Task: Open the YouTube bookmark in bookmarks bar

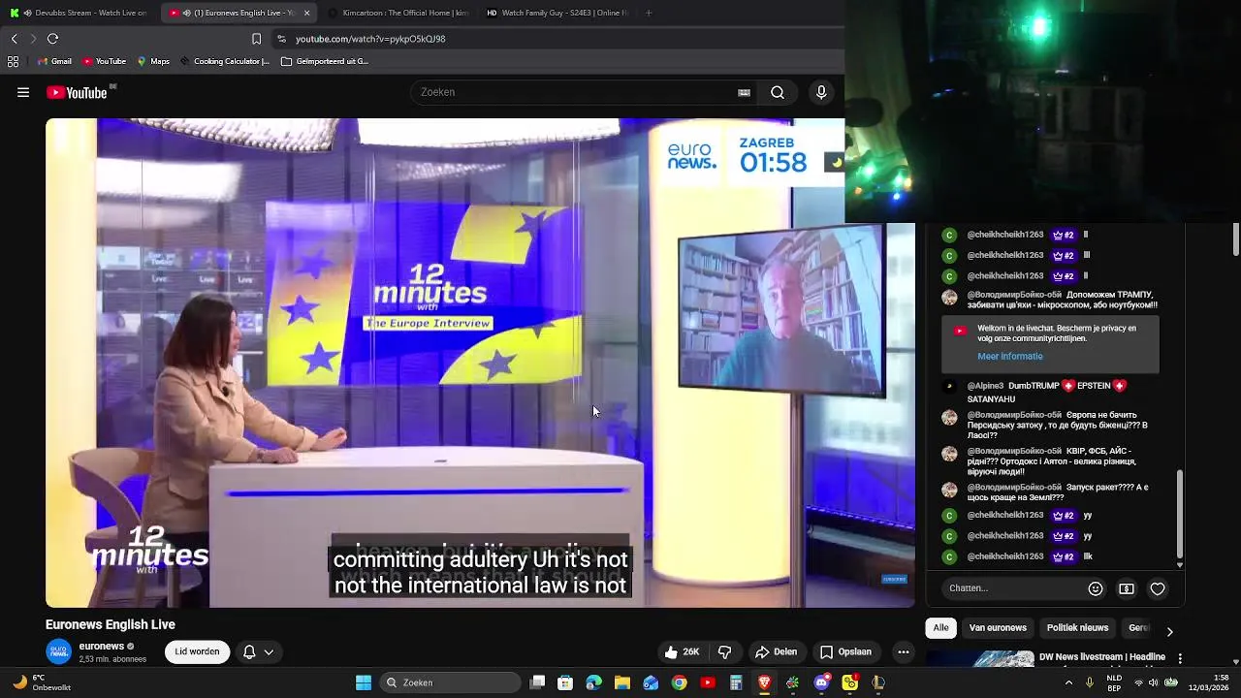Action: pos(104,61)
